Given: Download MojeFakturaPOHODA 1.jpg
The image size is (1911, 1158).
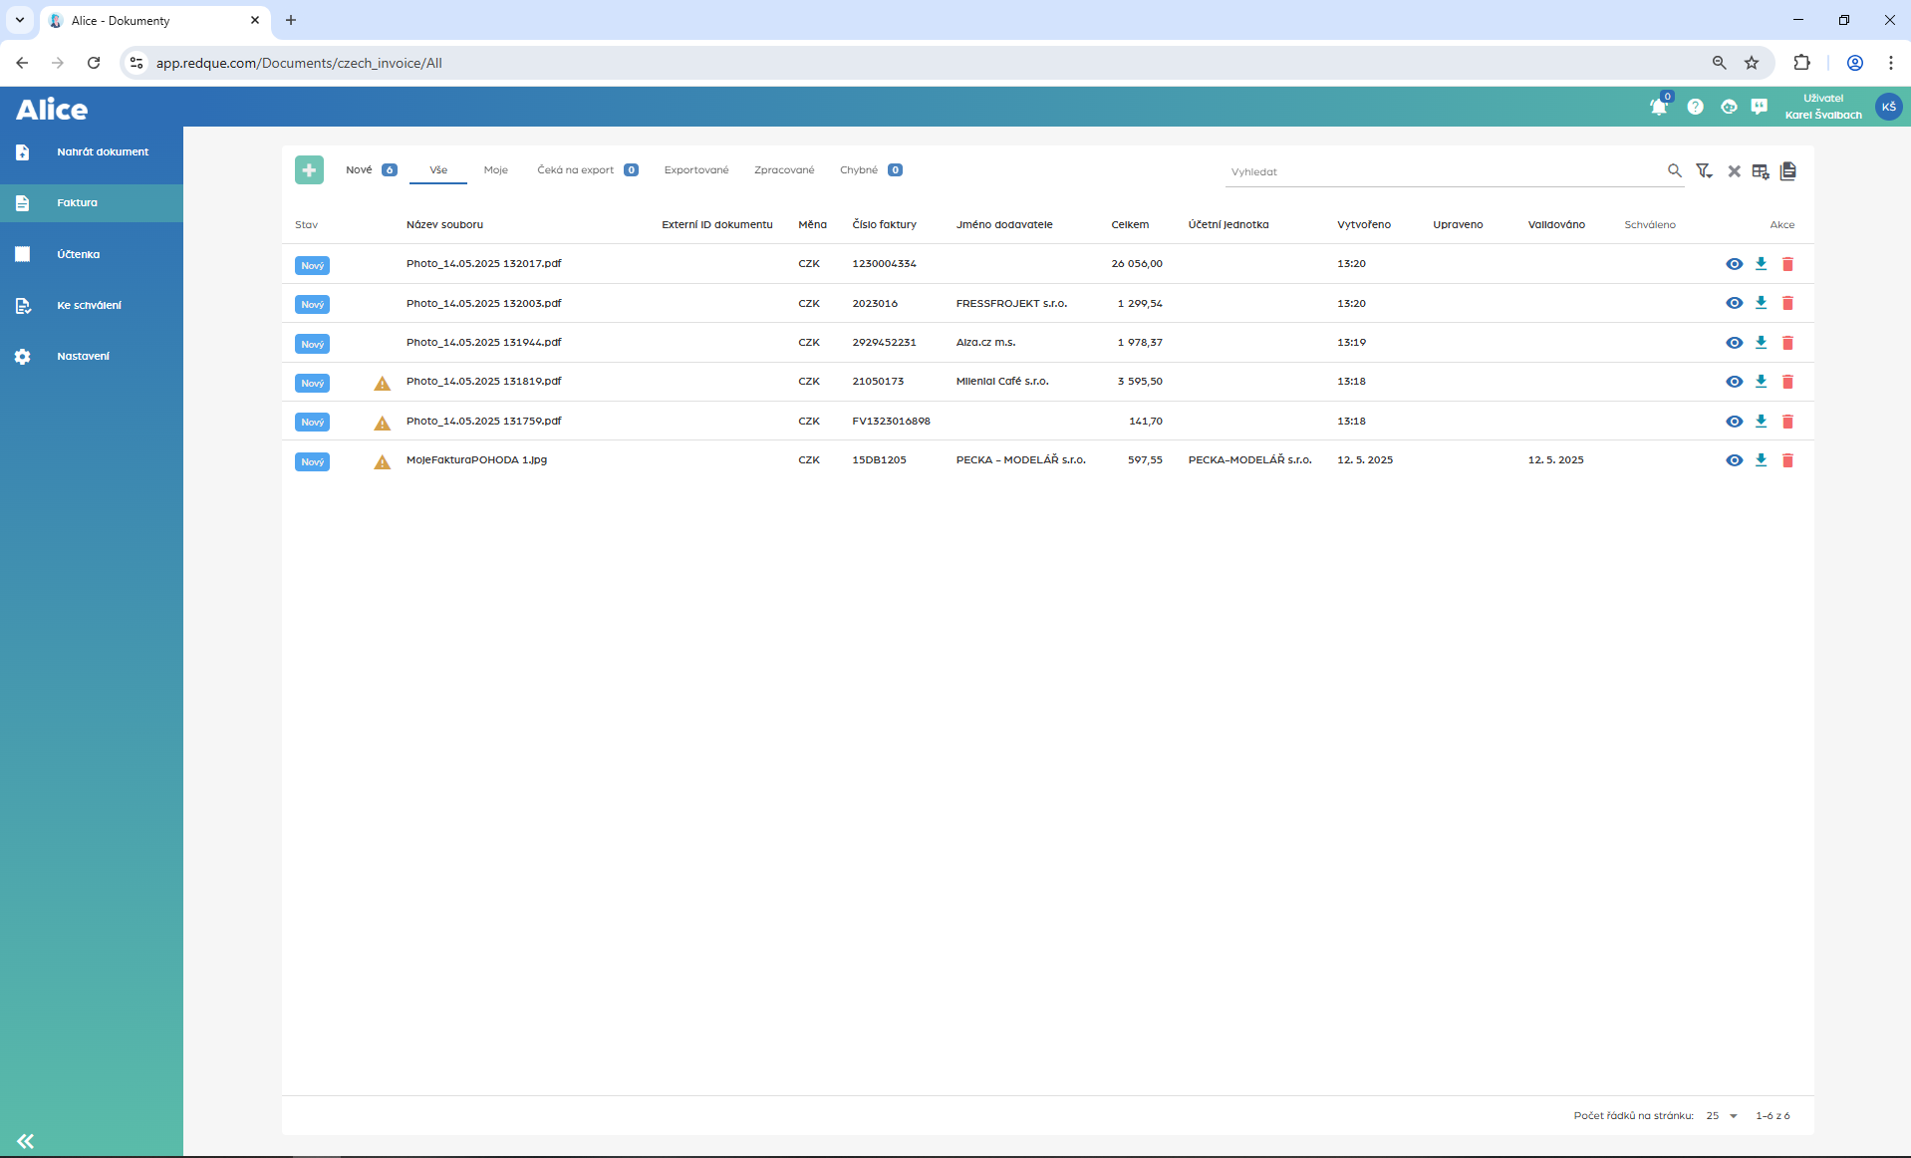Looking at the screenshot, I should pyautogui.click(x=1762, y=460).
